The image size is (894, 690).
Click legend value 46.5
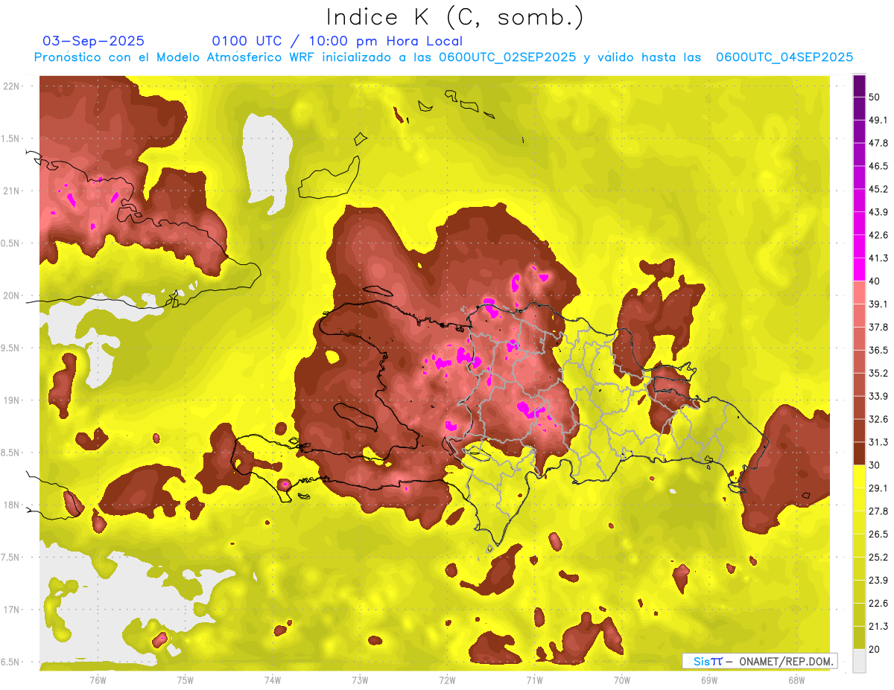(878, 167)
